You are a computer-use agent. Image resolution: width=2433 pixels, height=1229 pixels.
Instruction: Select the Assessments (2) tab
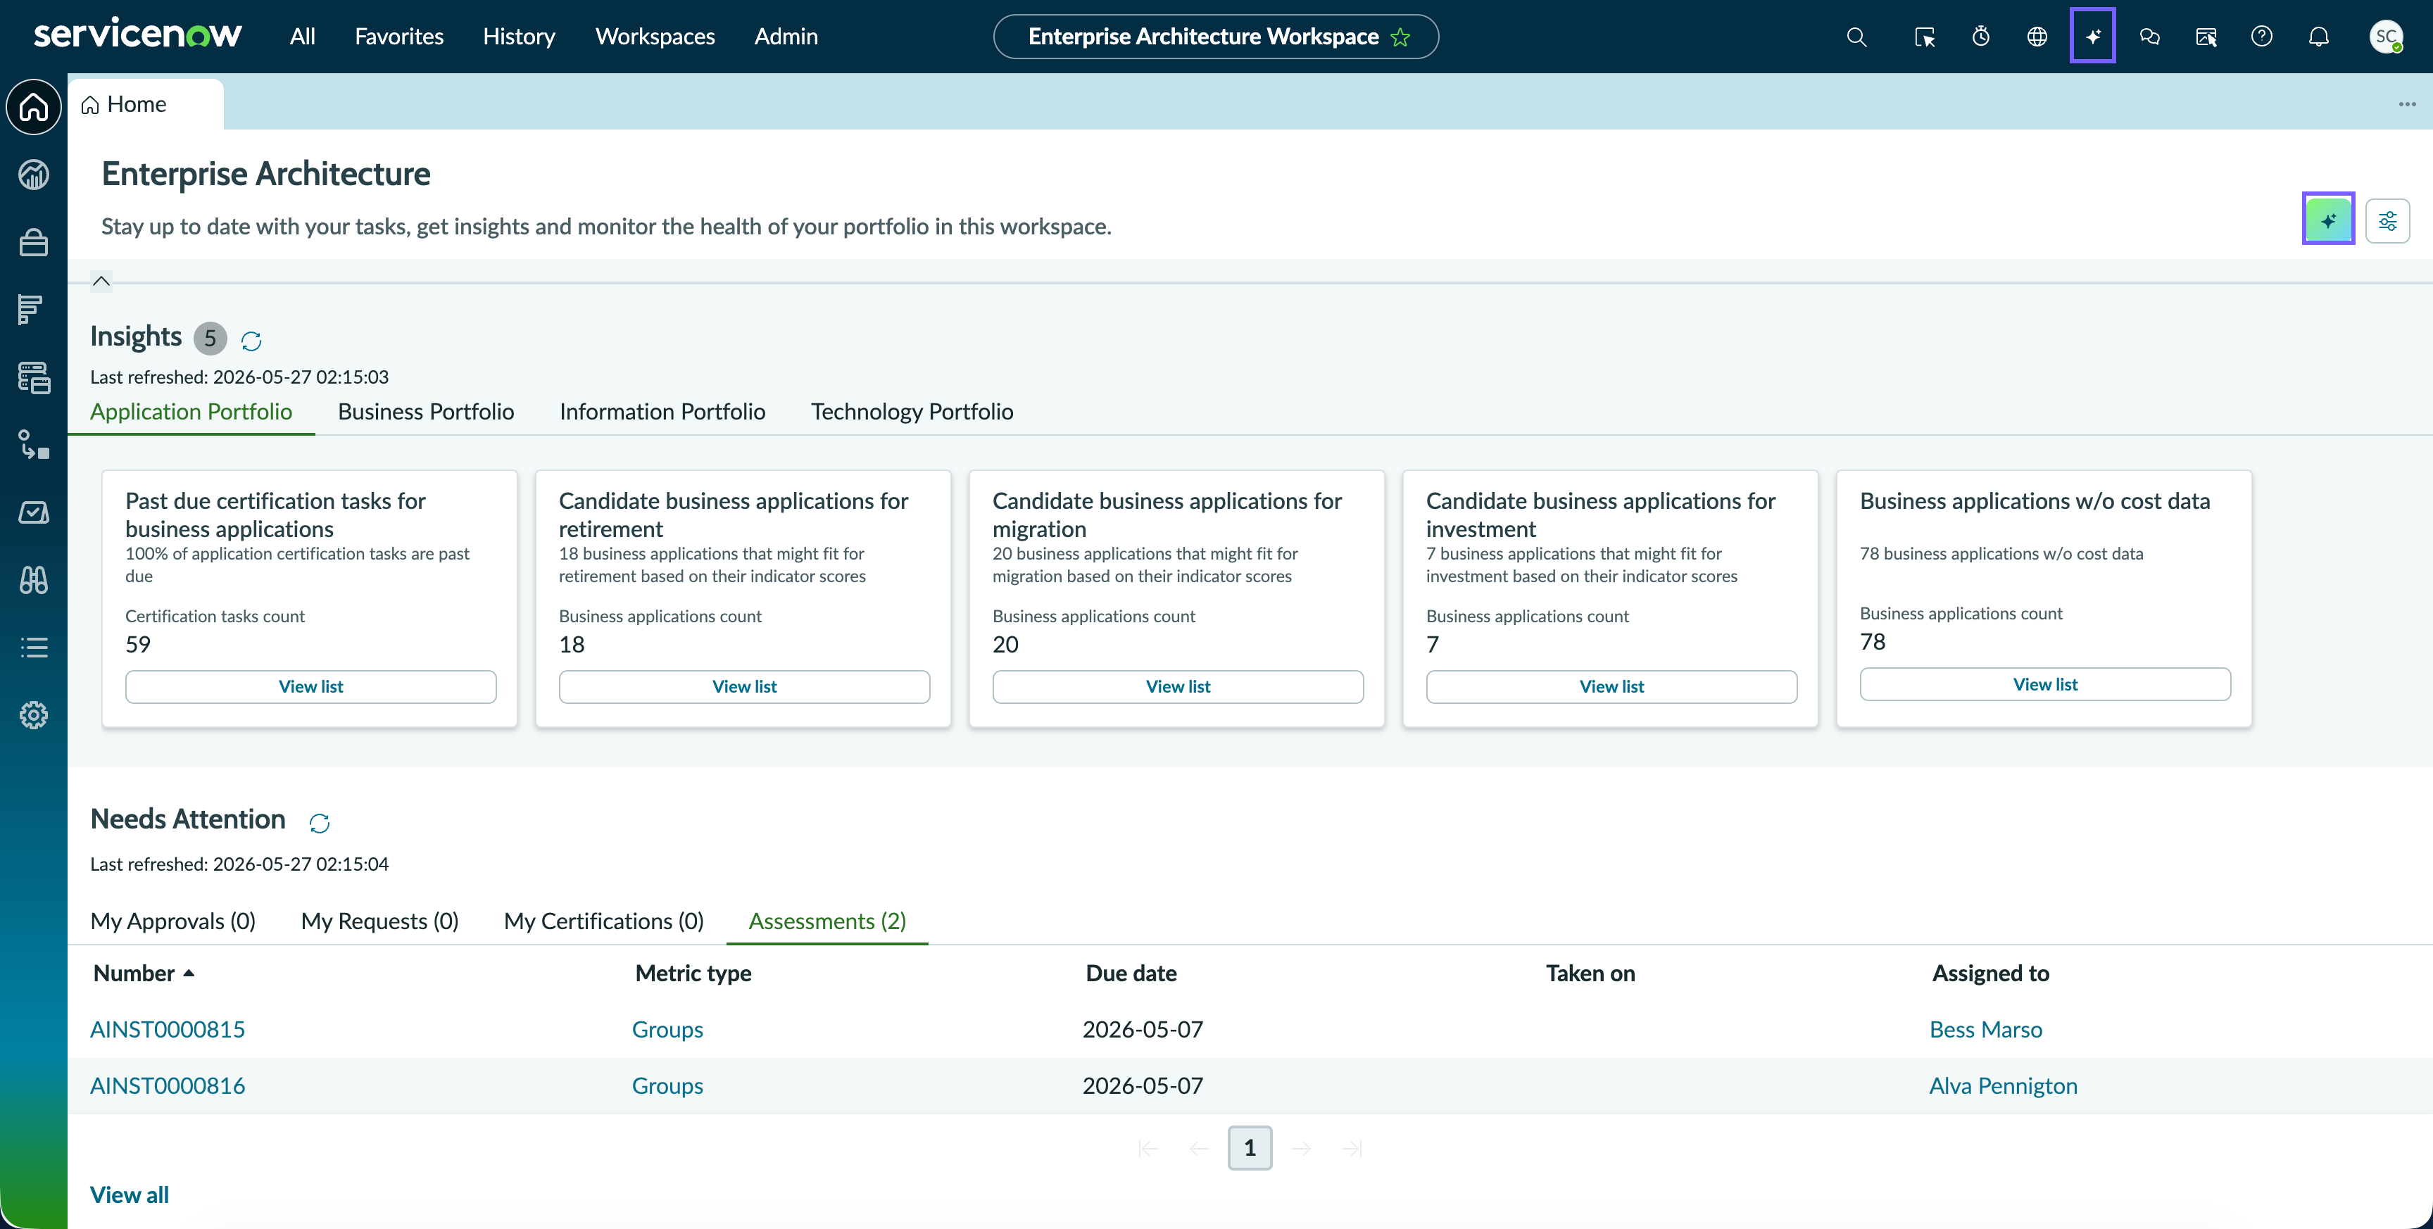[827, 921]
